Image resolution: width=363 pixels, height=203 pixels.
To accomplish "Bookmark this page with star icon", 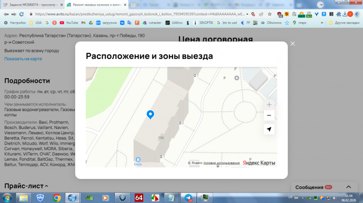I will pos(270,14).
